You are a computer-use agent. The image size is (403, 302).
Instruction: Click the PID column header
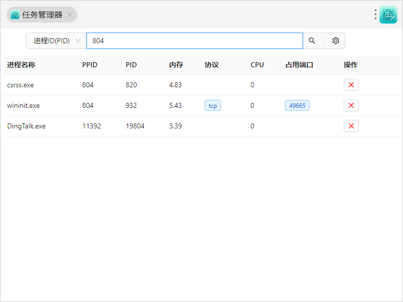pyautogui.click(x=131, y=65)
